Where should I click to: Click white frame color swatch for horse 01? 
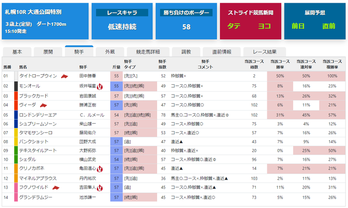pyautogui.click(x=16, y=76)
